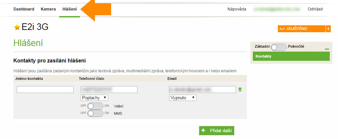This screenshot has width=338, height=139.
Task: Focus the Telefonní číslo field
Action: tap(109, 90)
